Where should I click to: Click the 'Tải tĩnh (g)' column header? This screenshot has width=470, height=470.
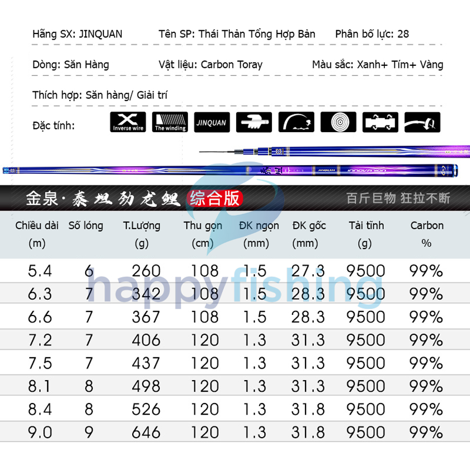(x=366, y=234)
